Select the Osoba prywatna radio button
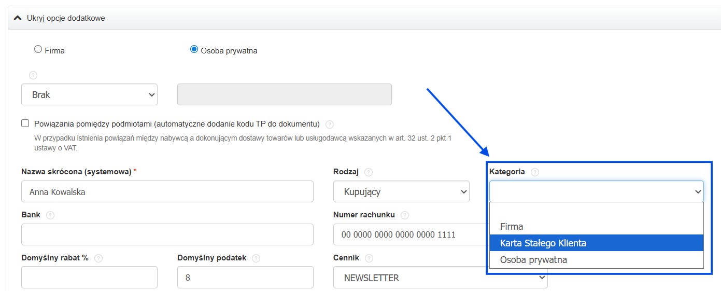This screenshot has width=721, height=291. 194,50
